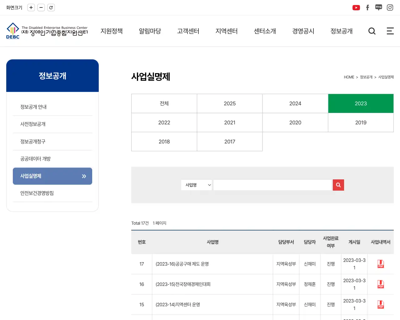400x320 pixels.
Task: Open project (2023-16)공공구매 제도 운영
Action: 182,264
